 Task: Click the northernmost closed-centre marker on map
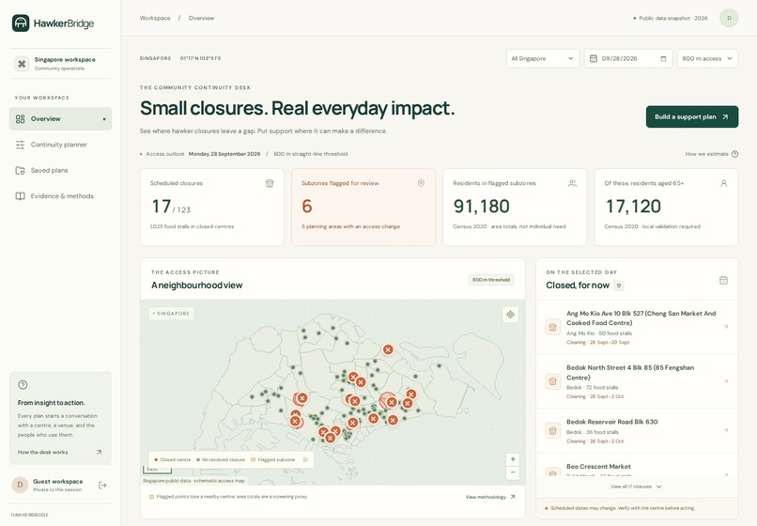[x=388, y=349]
